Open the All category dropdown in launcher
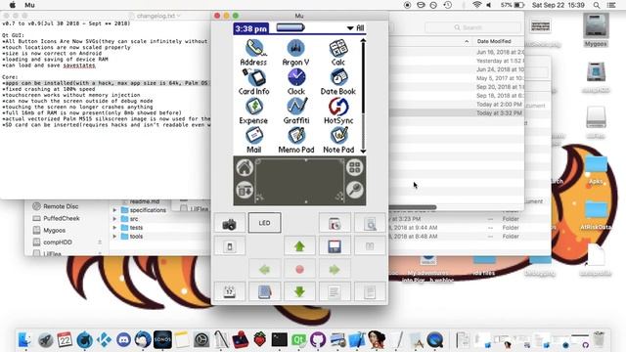This screenshot has width=626, height=352. tap(355, 28)
